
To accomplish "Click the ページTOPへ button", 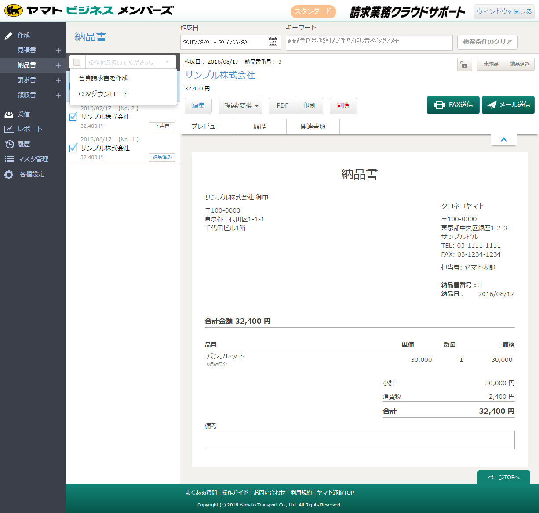I will tap(504, 477).
